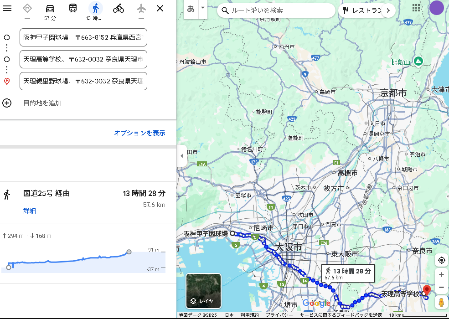Collapse the side panel arrow
Screen dimensions: 449x319
pyautogui.click(x=181, y=156)
